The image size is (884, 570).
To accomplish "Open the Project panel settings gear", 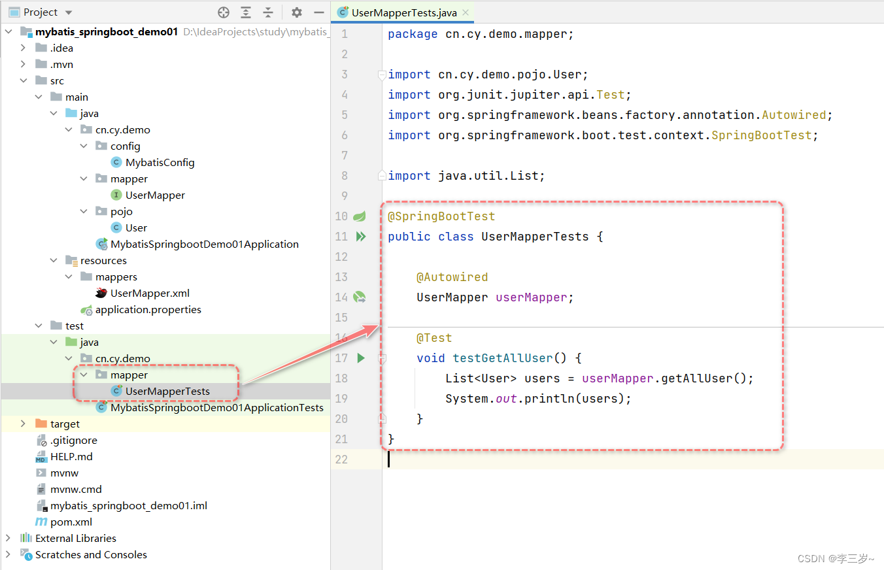I will [297, 12].
